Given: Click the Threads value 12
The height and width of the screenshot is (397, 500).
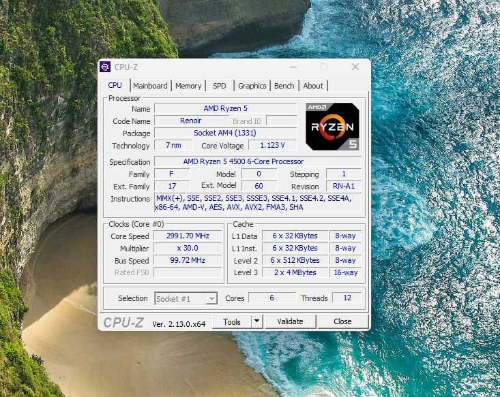Looking at the screenshot, I should [x=347, y=298].
